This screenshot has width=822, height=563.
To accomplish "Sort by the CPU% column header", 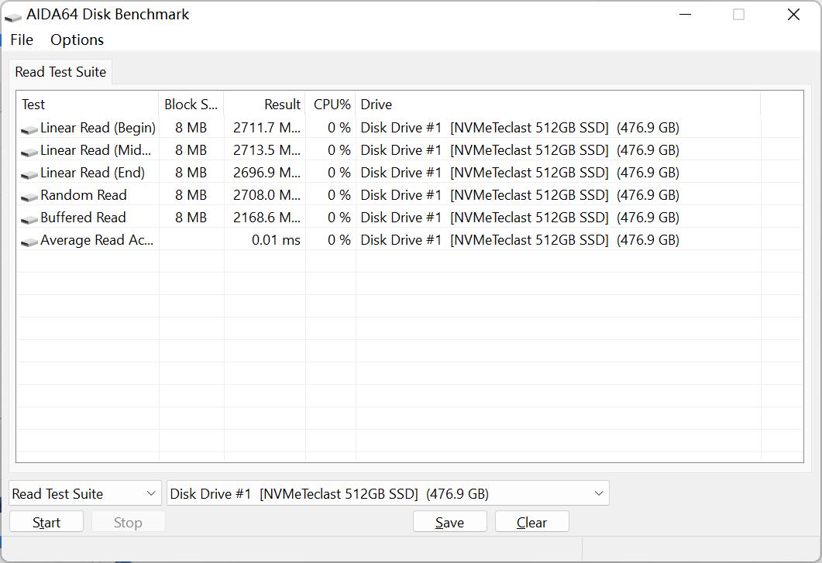I will 331,105.
